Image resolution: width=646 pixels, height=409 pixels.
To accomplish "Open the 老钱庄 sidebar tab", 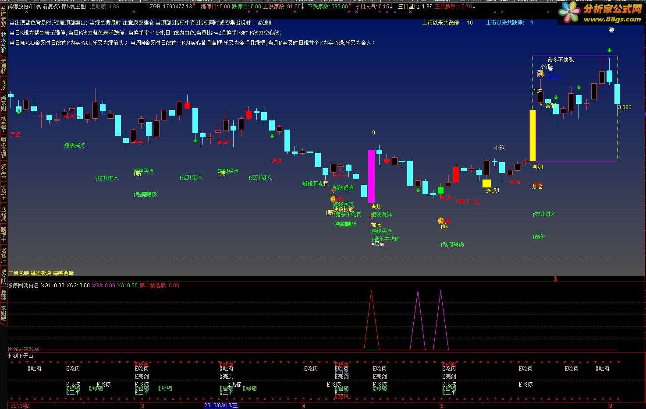I will (4, 255).
